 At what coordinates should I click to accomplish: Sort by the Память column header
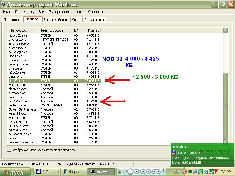point(90,30)
